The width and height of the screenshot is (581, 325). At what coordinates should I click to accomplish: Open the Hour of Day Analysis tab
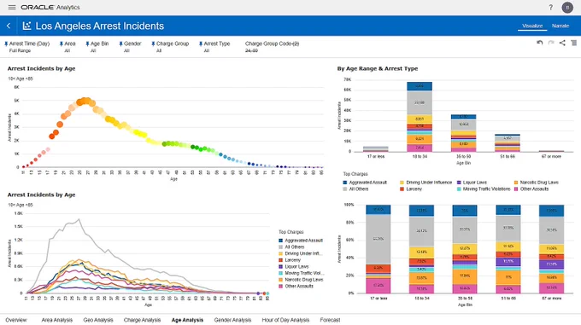point(285,320)
